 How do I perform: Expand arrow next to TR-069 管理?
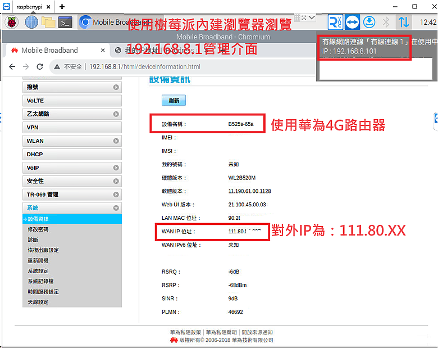point(116,195)
